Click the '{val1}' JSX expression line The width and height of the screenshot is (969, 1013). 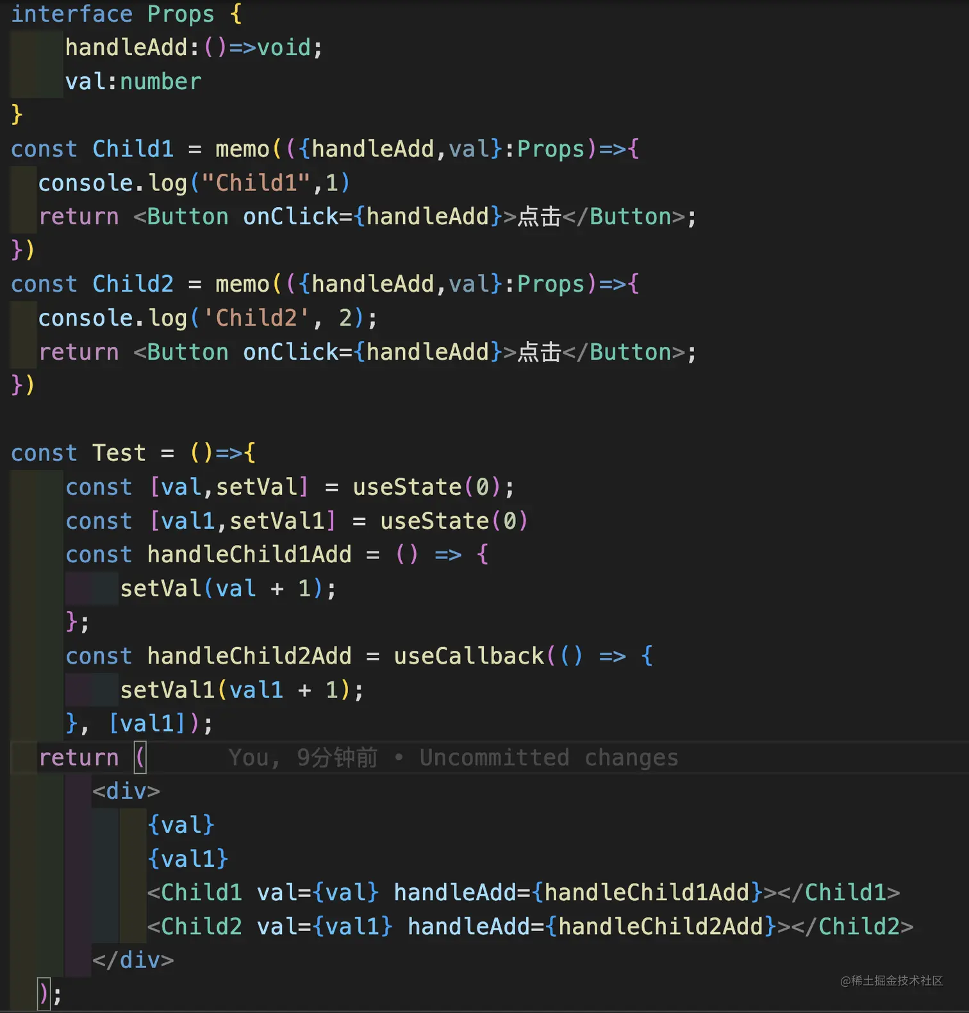click(188, 859)
